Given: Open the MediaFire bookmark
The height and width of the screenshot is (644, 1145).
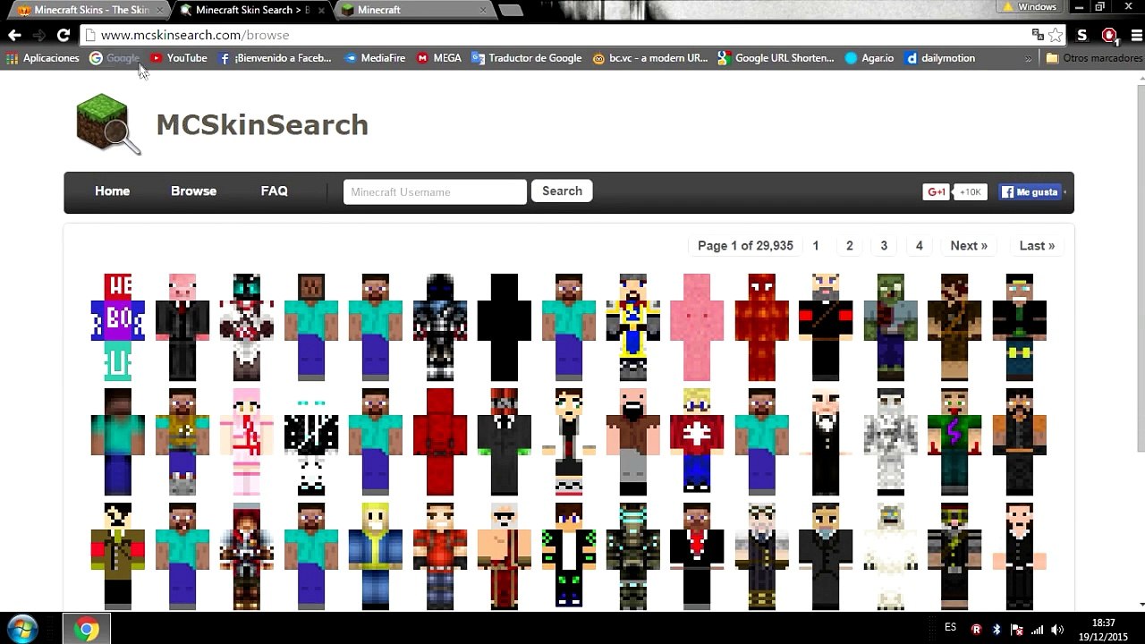Looking at the screenshot, I should tap(375, 58).
